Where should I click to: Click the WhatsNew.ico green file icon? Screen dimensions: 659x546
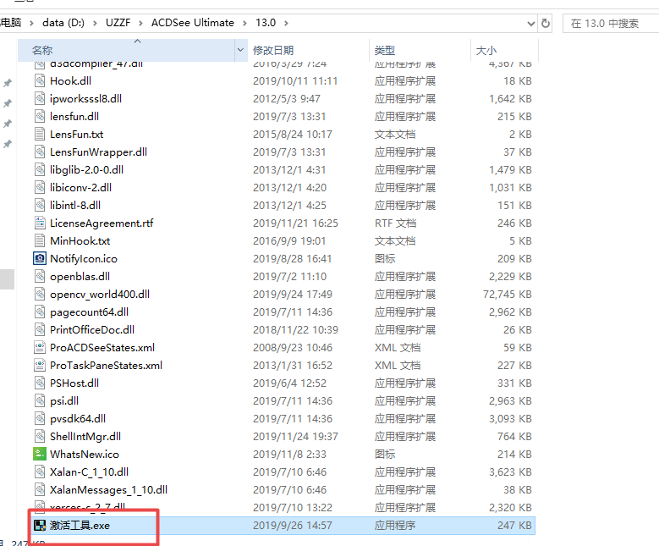[40, 455]
